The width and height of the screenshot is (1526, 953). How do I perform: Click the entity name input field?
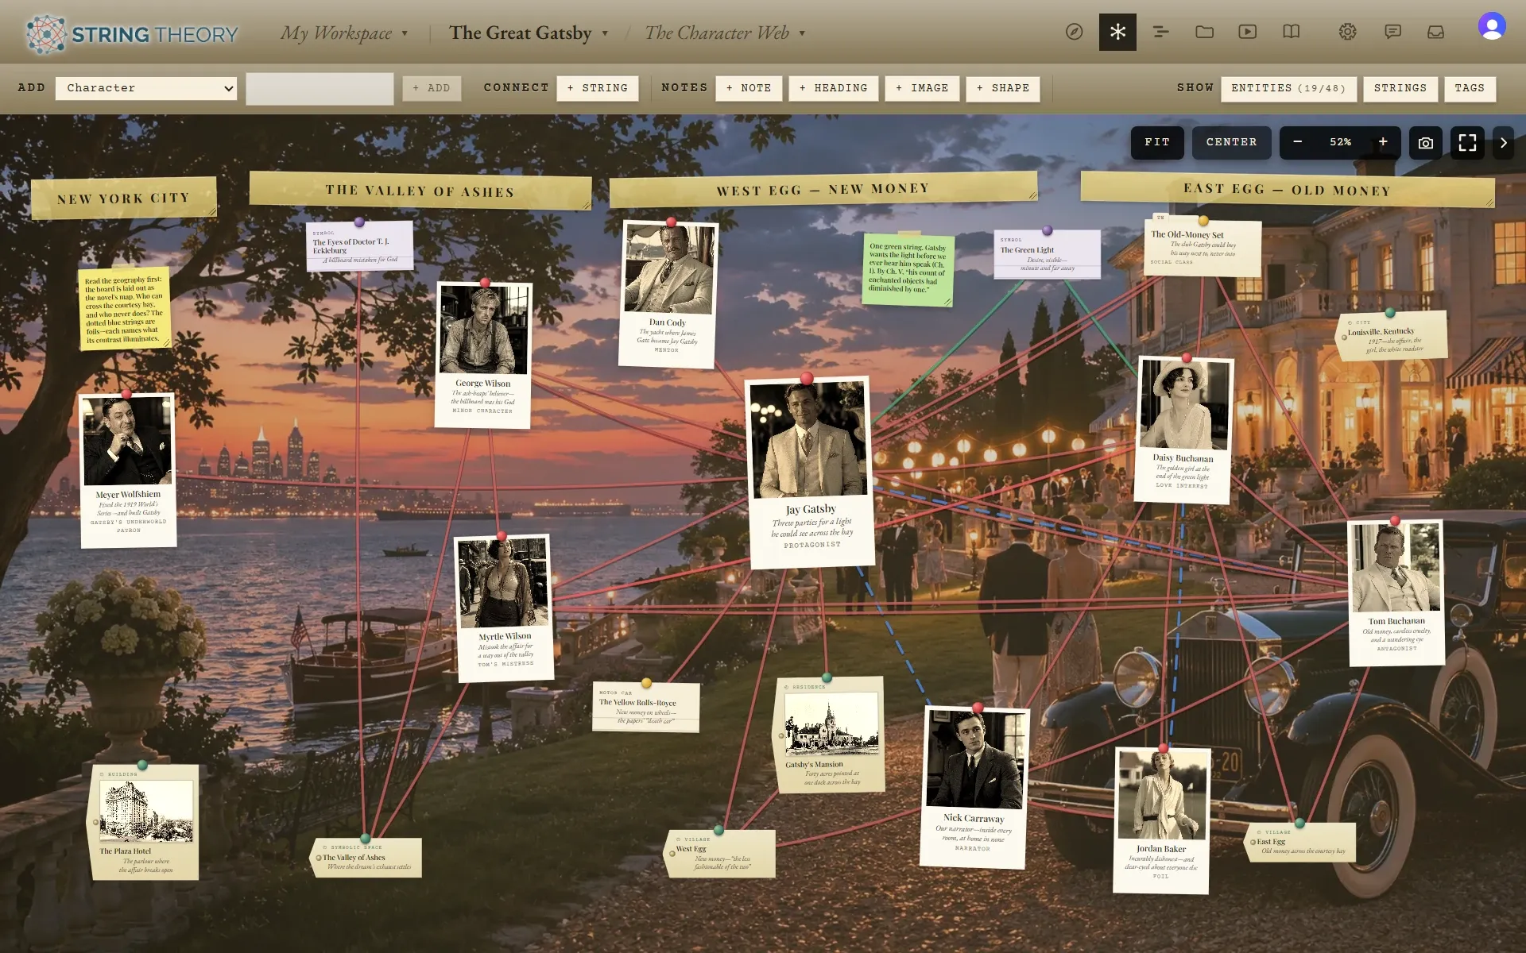[320, 88]
